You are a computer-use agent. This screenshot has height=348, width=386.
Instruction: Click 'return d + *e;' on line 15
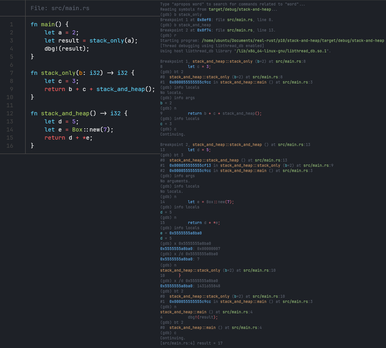[68, 138]
